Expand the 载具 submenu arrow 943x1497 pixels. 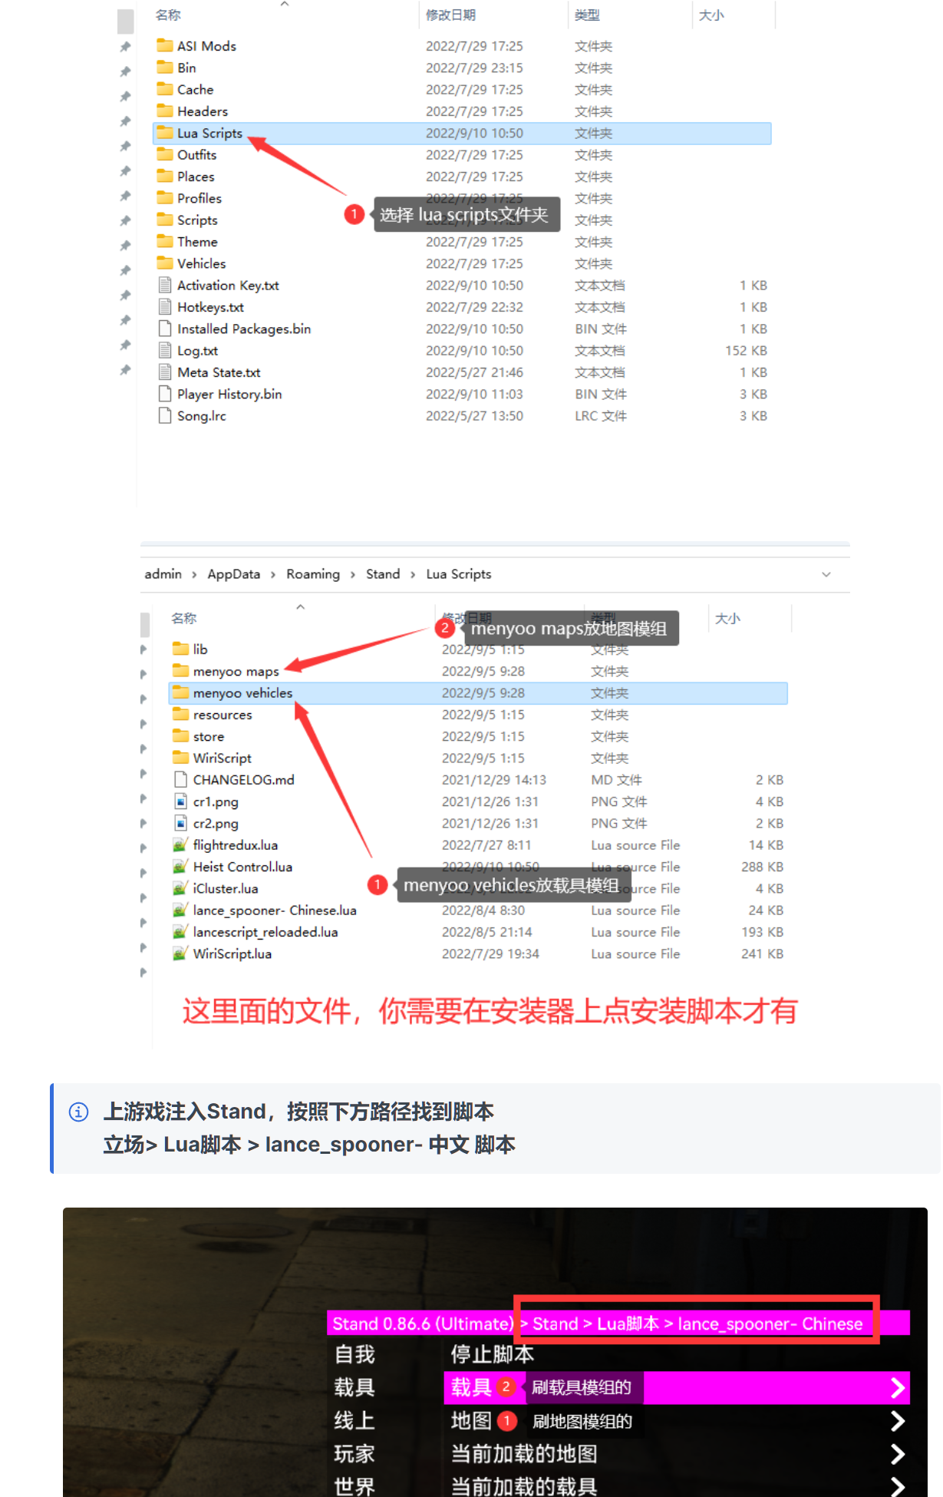(897, 1387)
